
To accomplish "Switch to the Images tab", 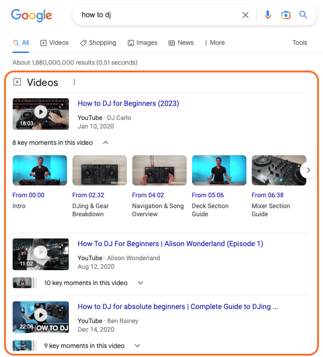I will (142, 43).
